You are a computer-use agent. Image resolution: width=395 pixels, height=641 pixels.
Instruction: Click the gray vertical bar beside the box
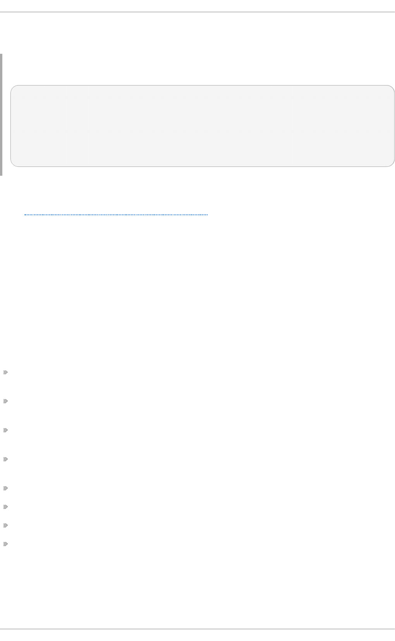[x=1, y=115]
